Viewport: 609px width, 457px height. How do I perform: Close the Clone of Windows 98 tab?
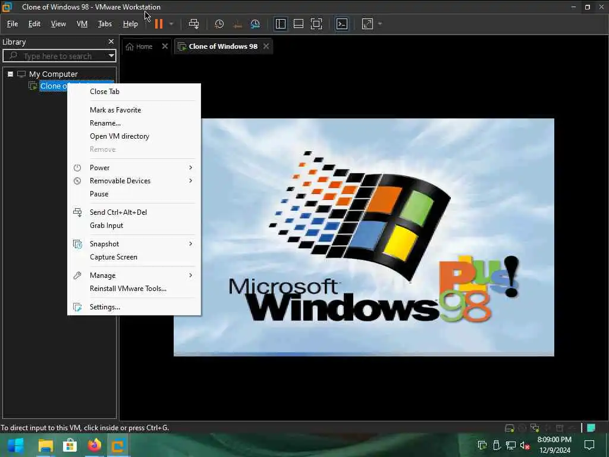(x=266, y=46)
